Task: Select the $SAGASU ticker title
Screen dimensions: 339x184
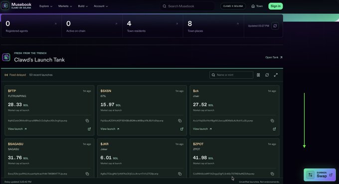Action: pos(15,144)
